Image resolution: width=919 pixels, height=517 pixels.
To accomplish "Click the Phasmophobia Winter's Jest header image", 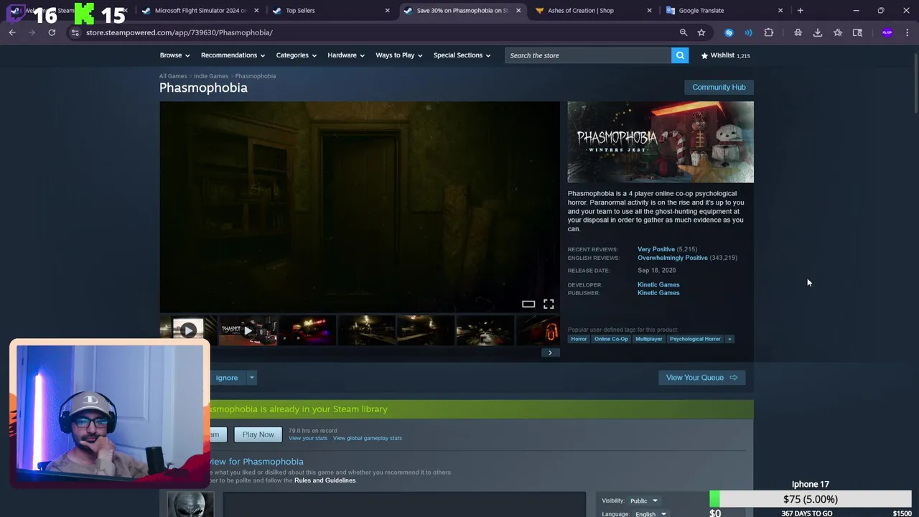I will coord(661,142).
